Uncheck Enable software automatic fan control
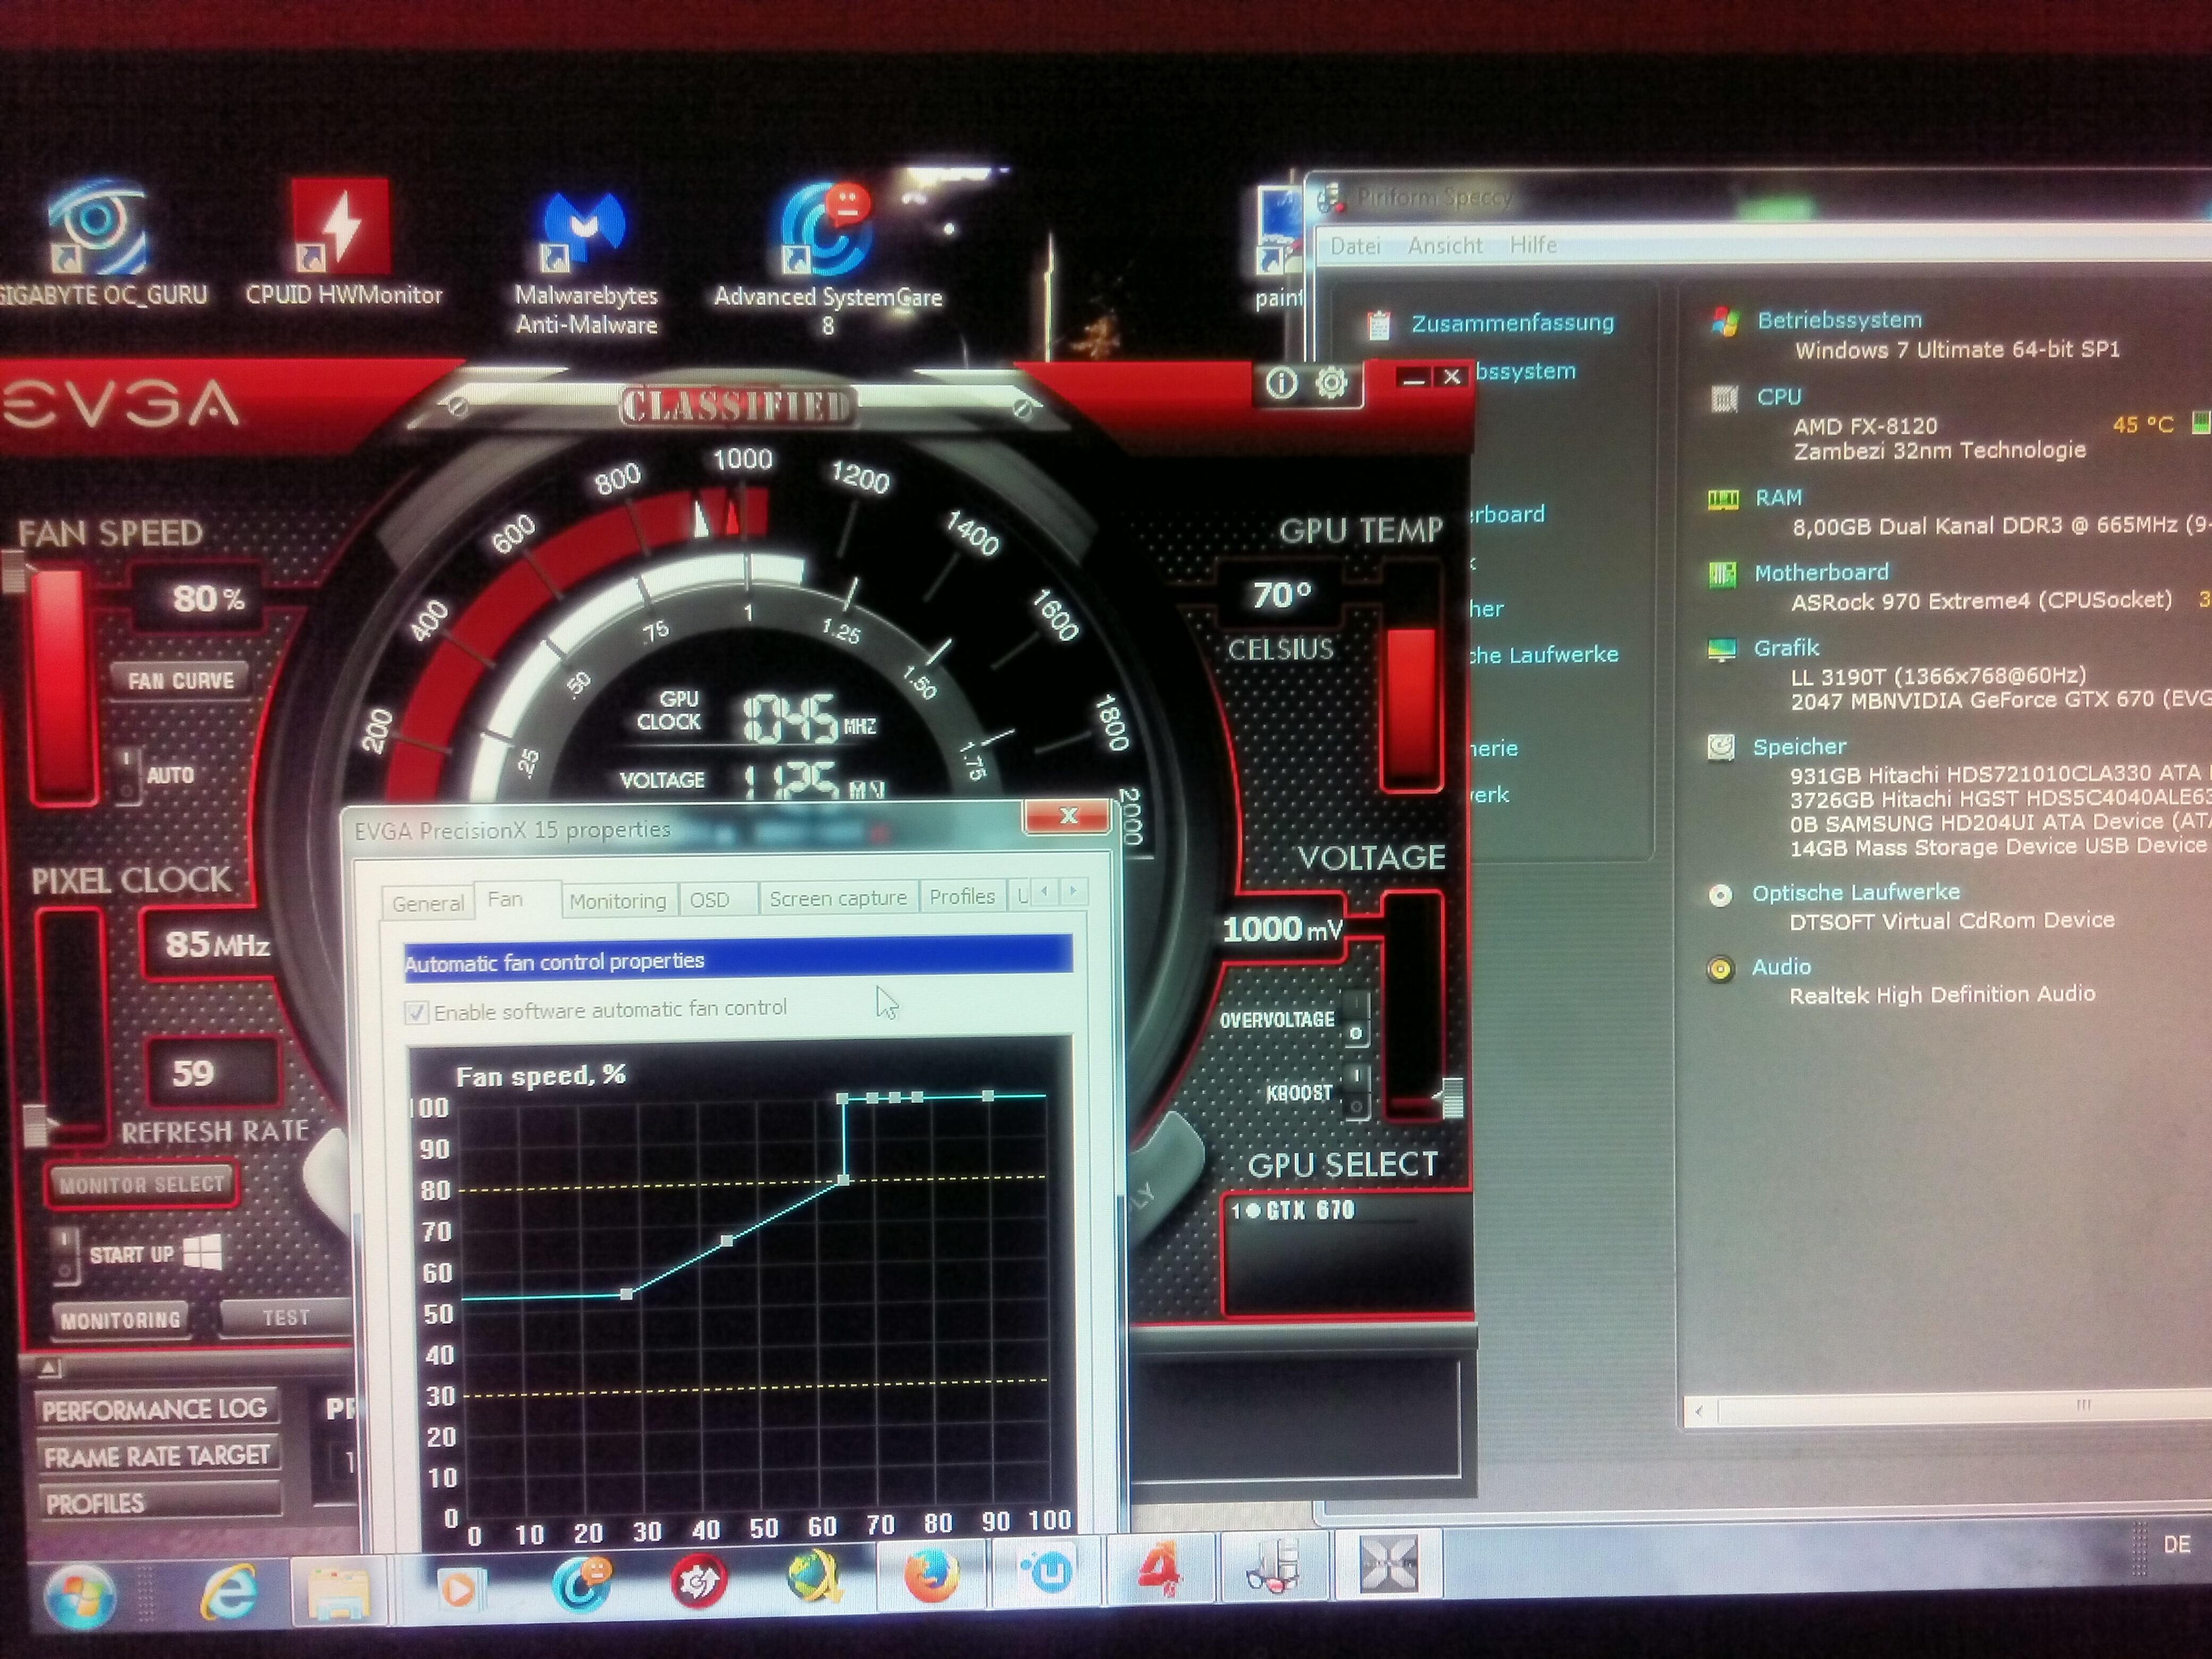 pyautogui.click(x=417, y=1012)
